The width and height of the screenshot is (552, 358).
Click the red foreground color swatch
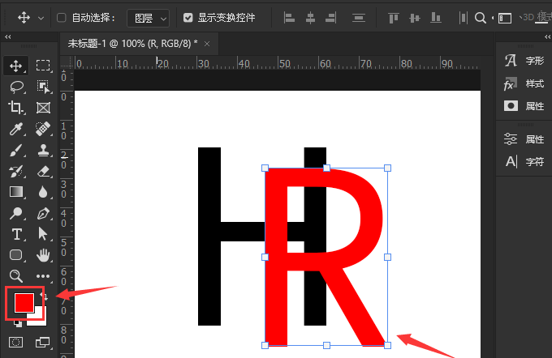click(24, 302)
